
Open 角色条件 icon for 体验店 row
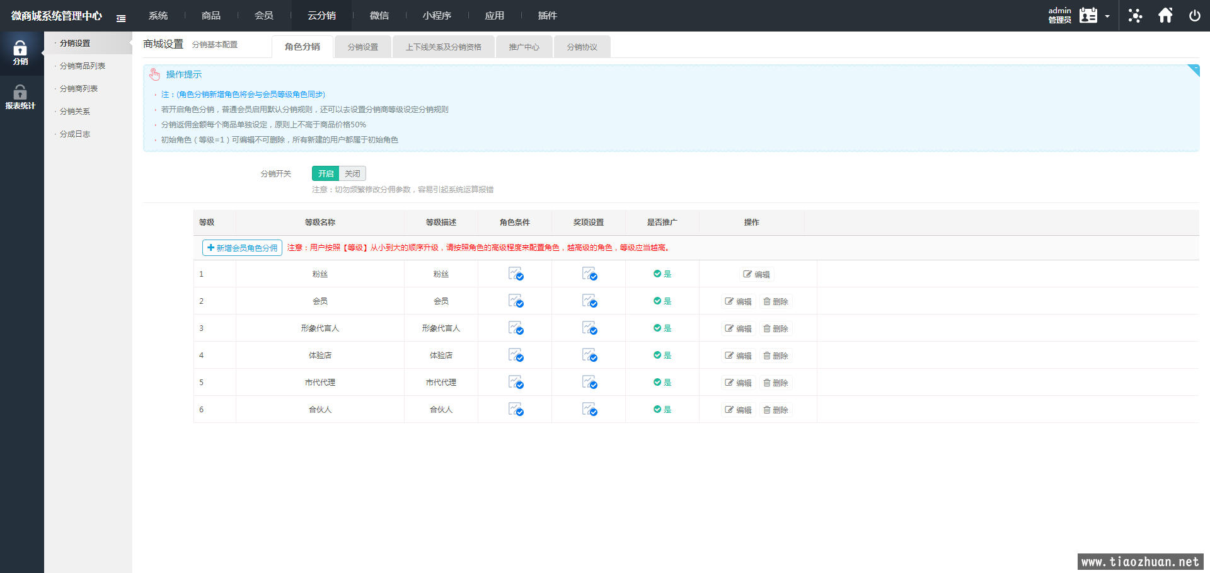[x=516, y=355]
